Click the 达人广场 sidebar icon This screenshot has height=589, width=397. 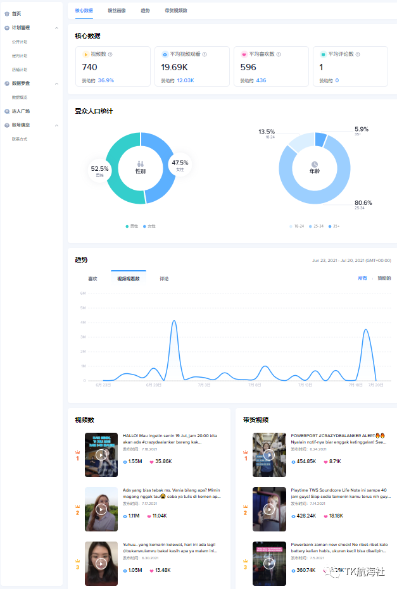click(x=7, y=111)
